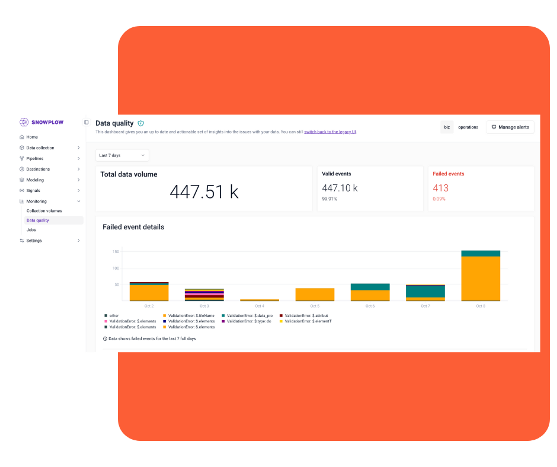Viewport: 557px width, 467px height.
Task: Click the Valid events card heading
Action: point(337,174)
